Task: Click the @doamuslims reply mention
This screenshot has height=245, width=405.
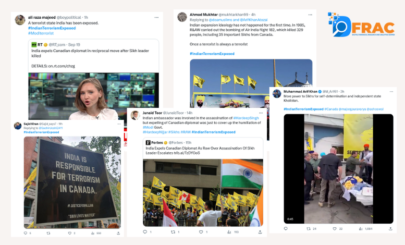Action: (220, 20)
